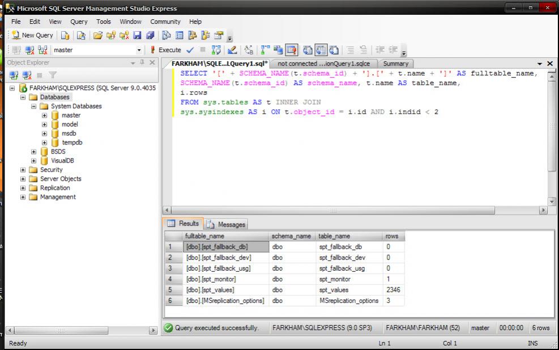Click Connect icon in Object Explorer toolbar
The height and width of the screenshot is (350, 559).
(12, 75)
